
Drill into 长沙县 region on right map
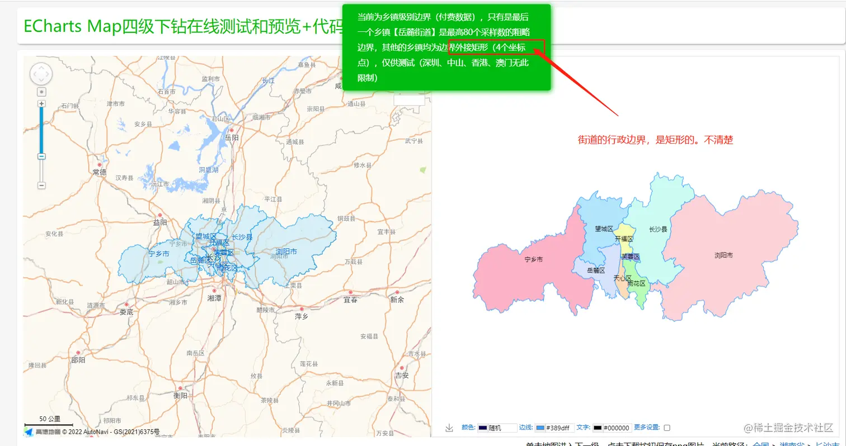point(658,229)
